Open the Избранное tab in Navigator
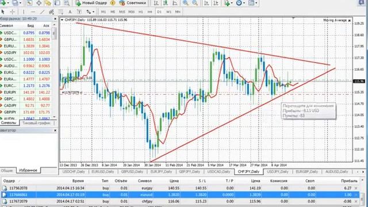The height and width of the screenshot is (207, 368). (28, 170)
